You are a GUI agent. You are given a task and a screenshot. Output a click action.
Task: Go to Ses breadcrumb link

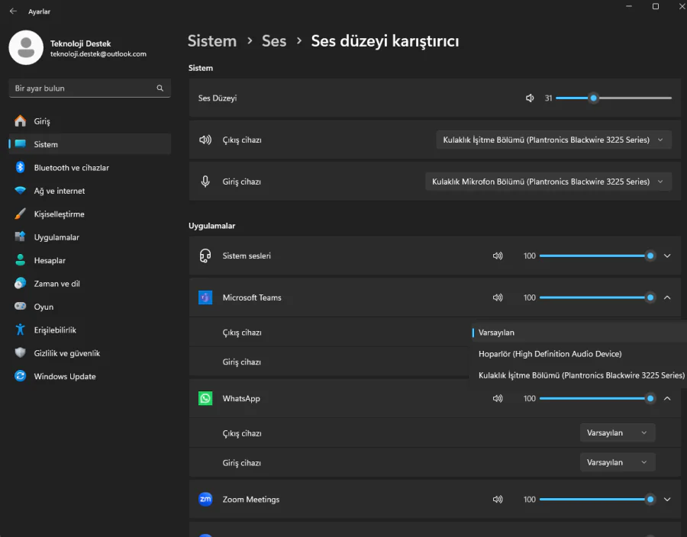pos(274,41)
